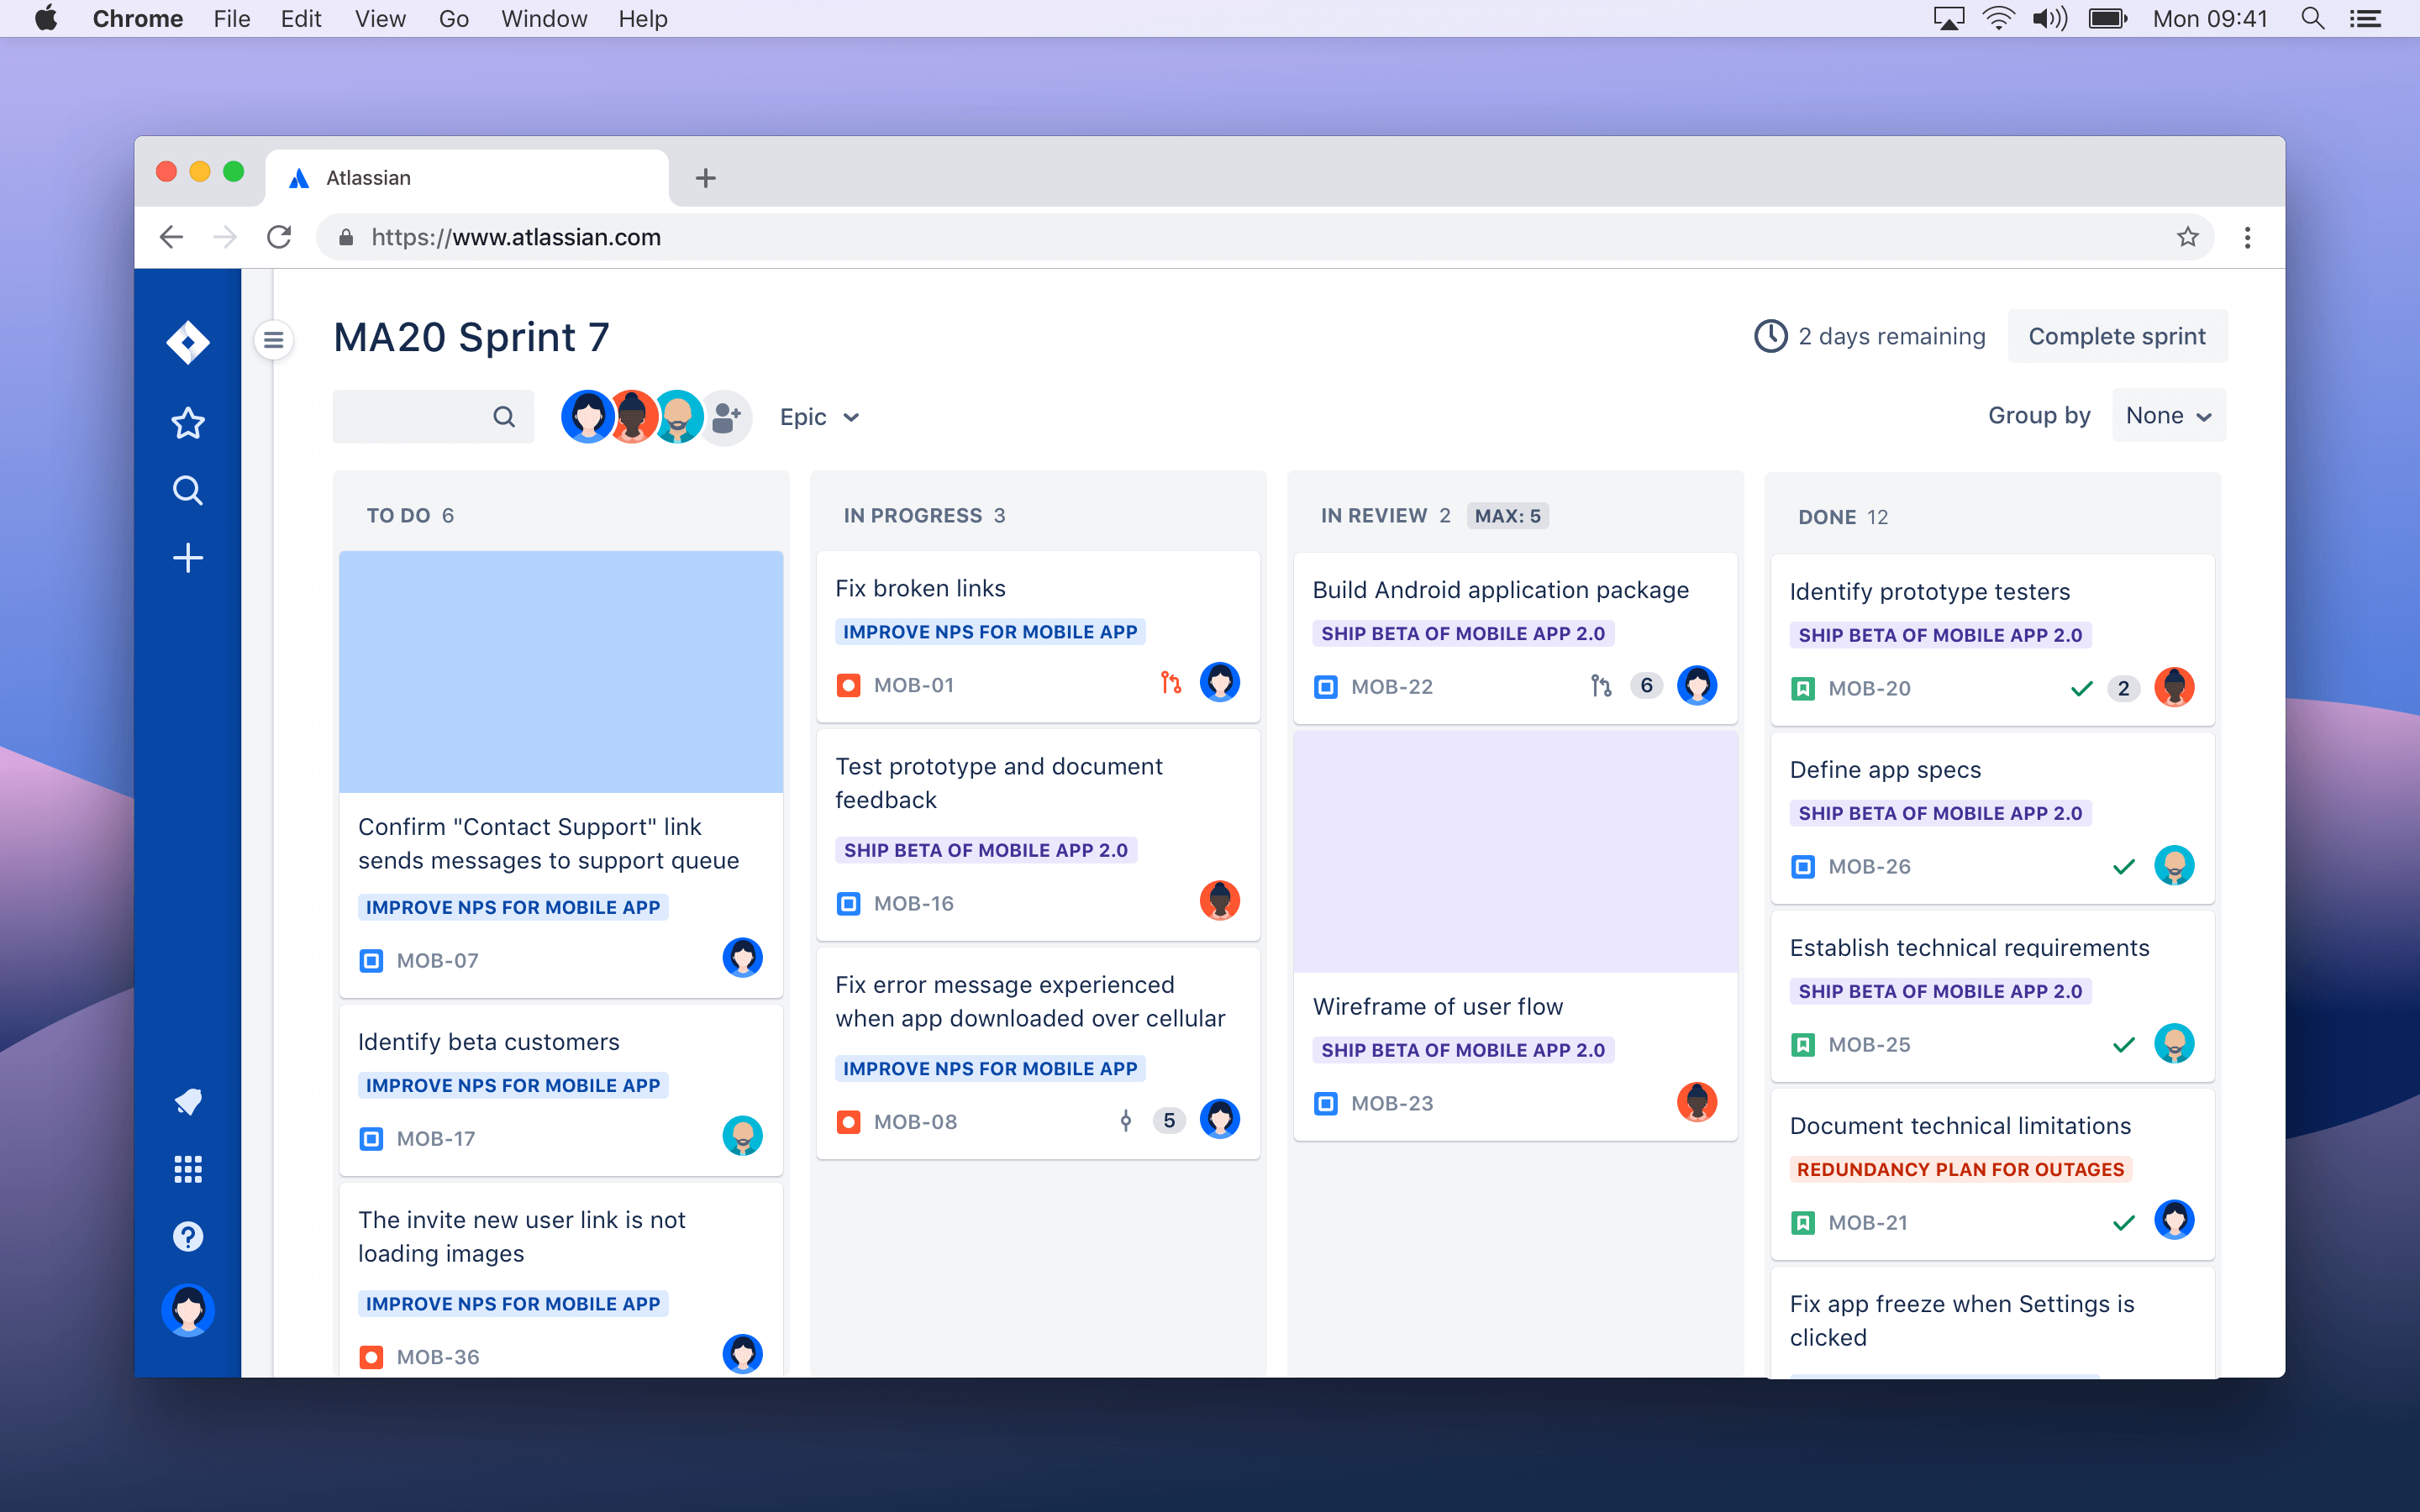Click checkmark on MOB-26 done item
2420x1512 pixels.
(2126, 866)
